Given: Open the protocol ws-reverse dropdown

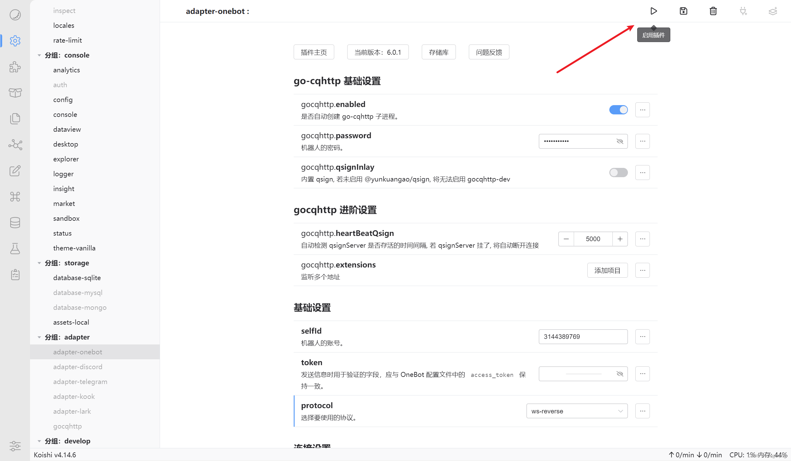Looking at the screenshot, I should 577,411.
